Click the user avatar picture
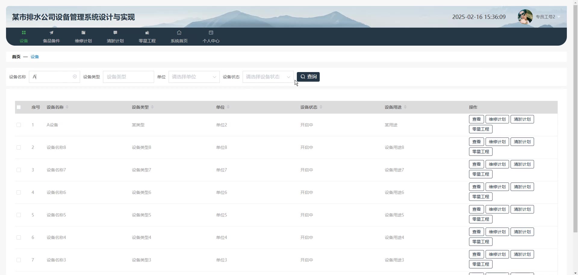 [525, 17]
